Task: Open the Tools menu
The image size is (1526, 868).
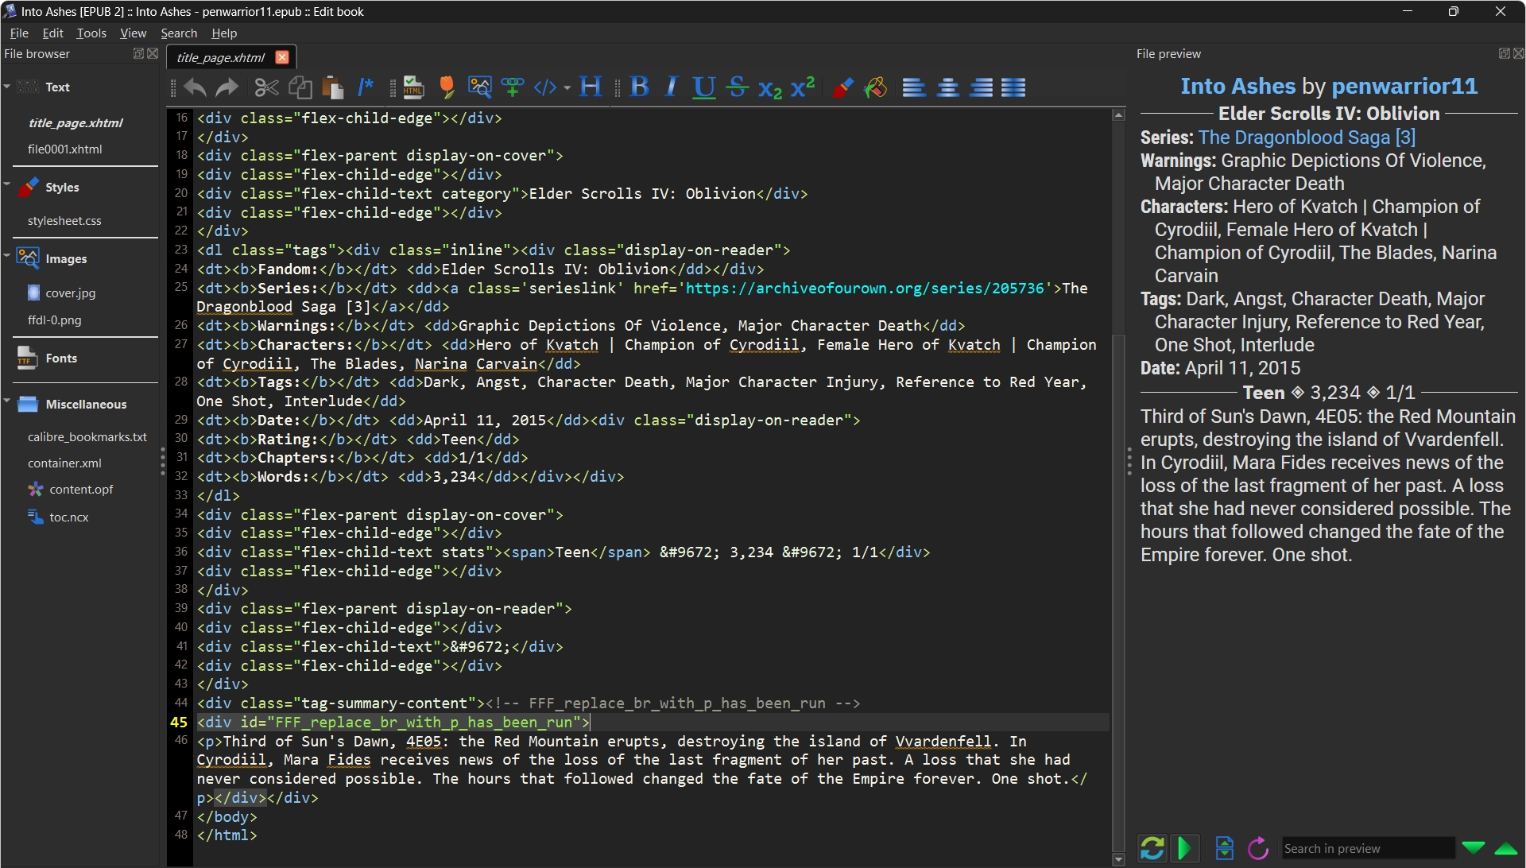Action: [91, 33]
